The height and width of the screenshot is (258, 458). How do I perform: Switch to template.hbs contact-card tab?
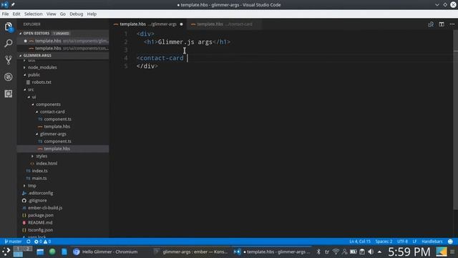click(225, 24)
